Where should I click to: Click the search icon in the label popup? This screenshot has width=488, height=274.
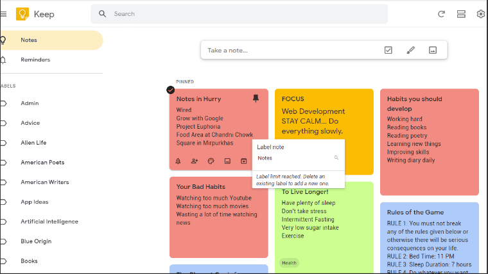coord(336,157)
